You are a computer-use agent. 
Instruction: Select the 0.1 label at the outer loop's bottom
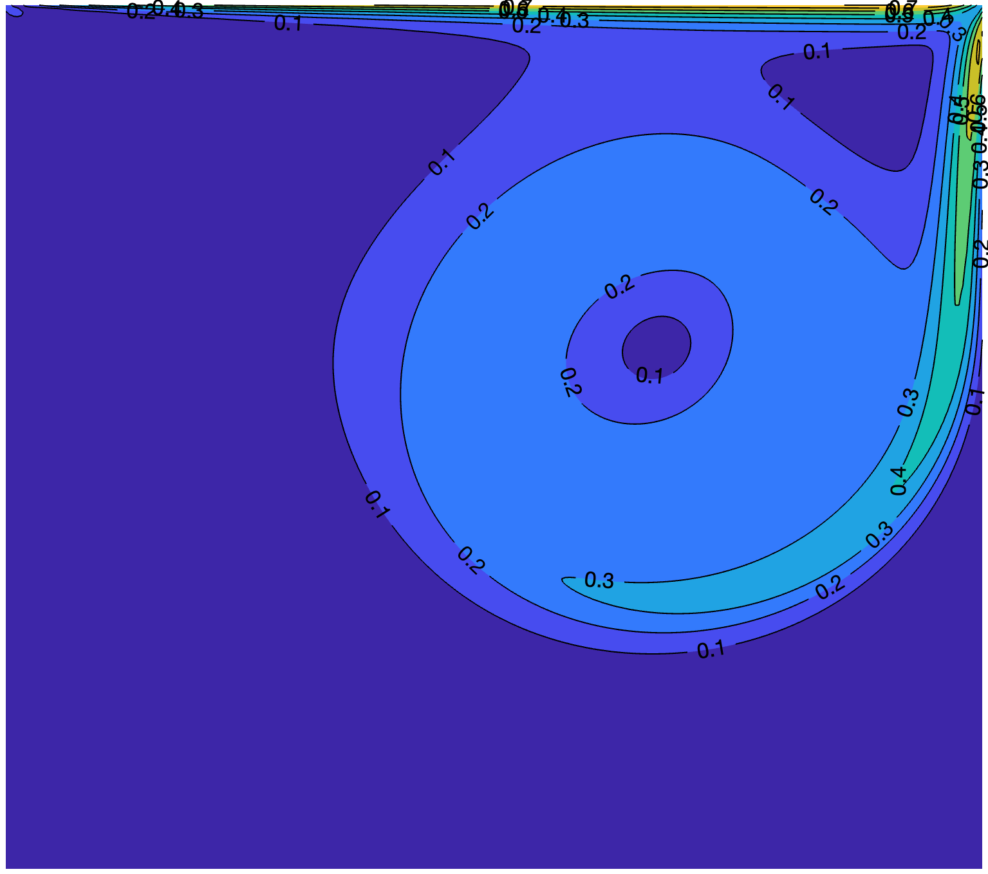(711, 651)
